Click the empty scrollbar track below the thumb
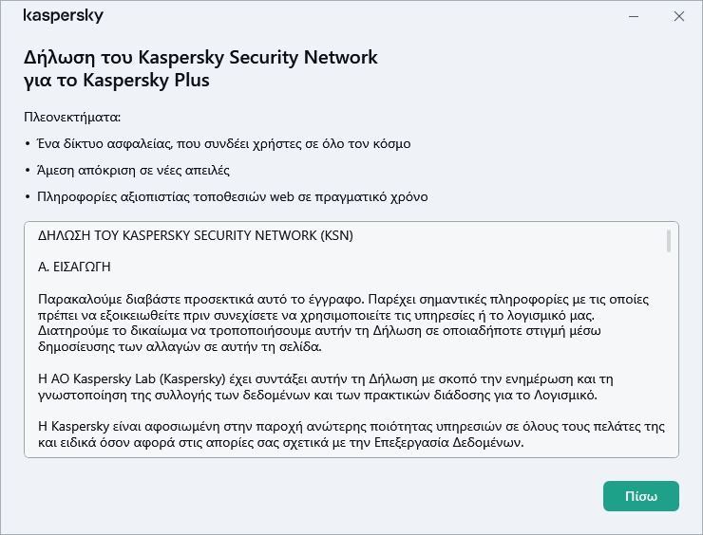The width and height of the screenshot is (703, 535). point(670,360)
